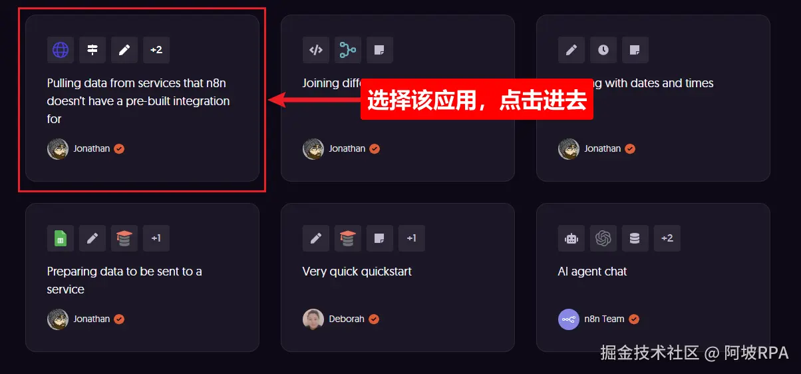This screenshot has height=374, width=801.
Task: Click the robot AI agent icon
Action: [571, 238]
